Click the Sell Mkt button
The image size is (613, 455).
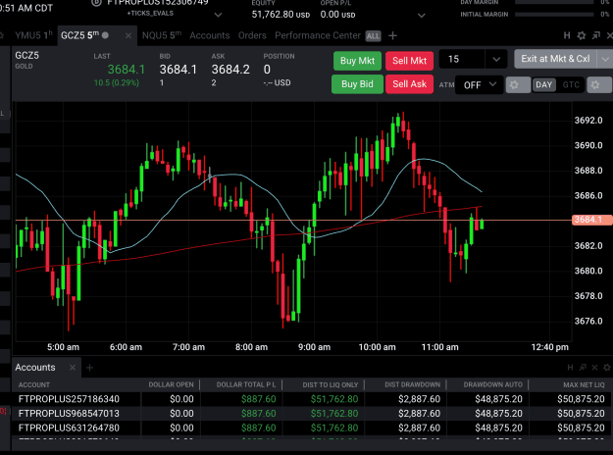tap(409, 61)
